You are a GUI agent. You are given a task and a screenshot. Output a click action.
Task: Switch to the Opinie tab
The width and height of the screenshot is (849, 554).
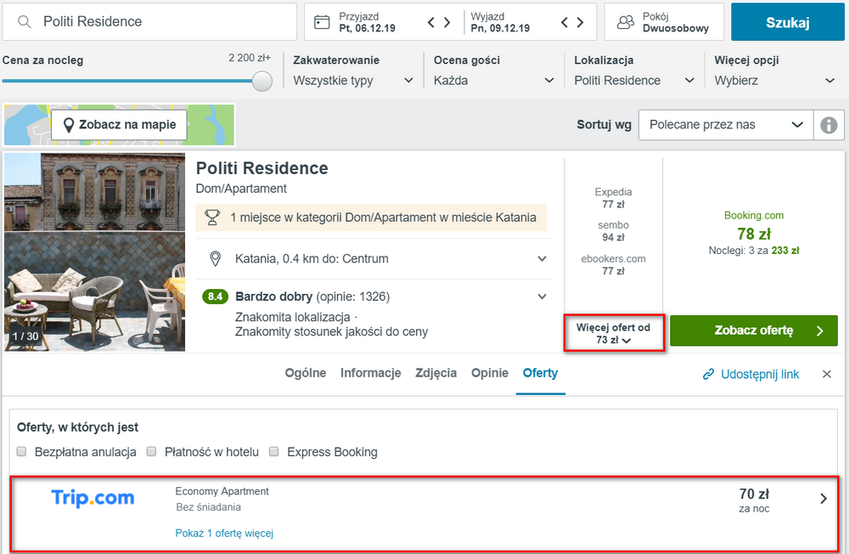point(490,373)
